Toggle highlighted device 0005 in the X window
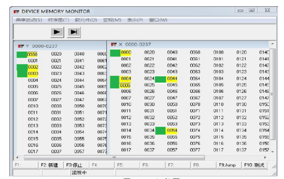 (125, 85)
